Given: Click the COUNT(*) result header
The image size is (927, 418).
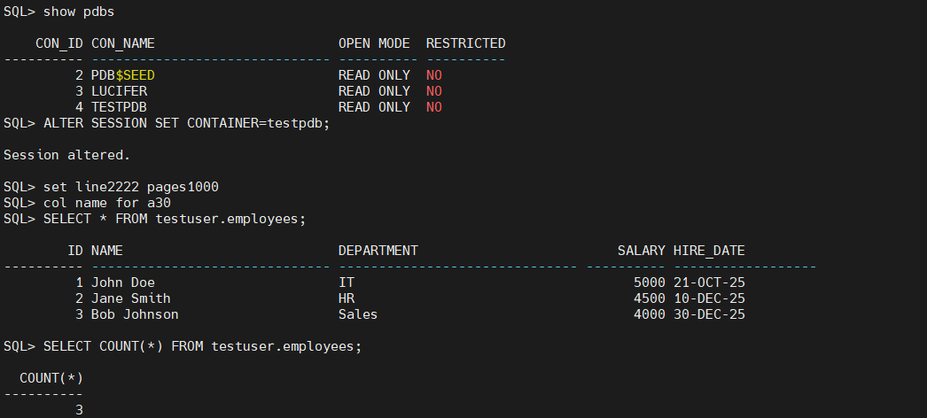Looking at the screenshot, I should tap(51, 378).
